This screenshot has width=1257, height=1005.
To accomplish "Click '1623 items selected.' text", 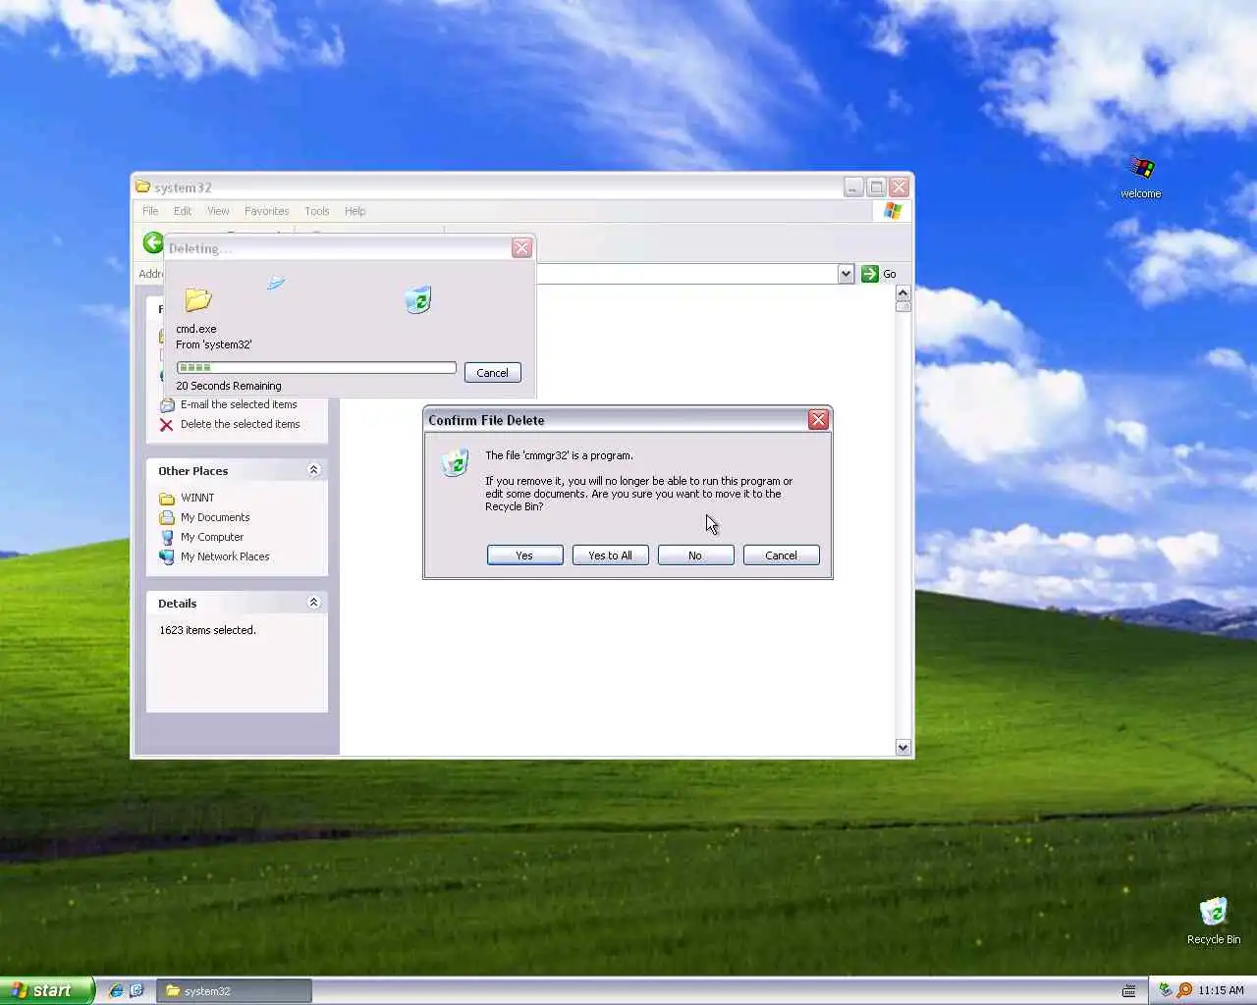I will pyautogui.click(x=207, y=630).
